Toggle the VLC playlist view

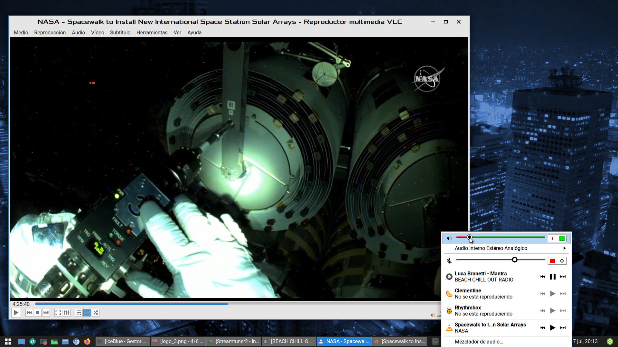[79, 313]
